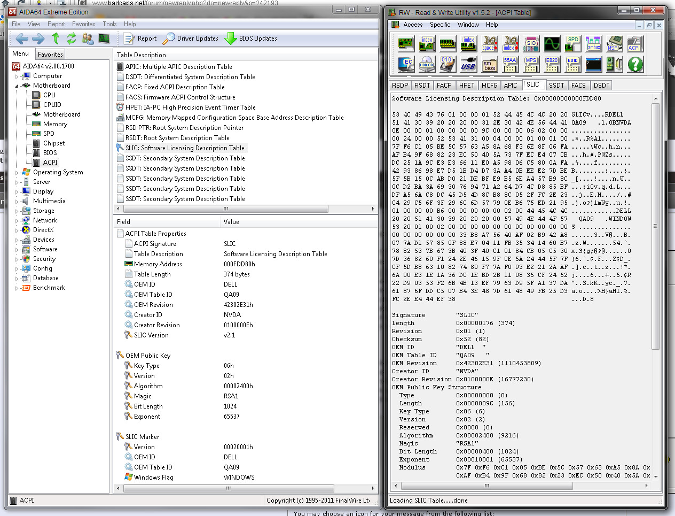The height and width of the screenshot is (516, 675).
Task: Open the USB information tool
Action: click(468, 65)
